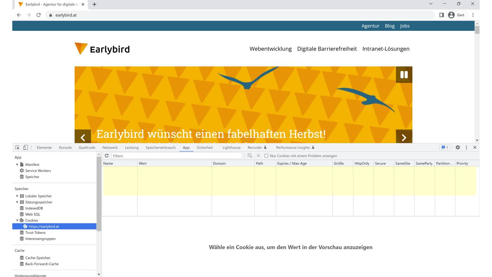Expand the Lokaler Speicher tree item
492x277 pixels.
pos(17,196)
